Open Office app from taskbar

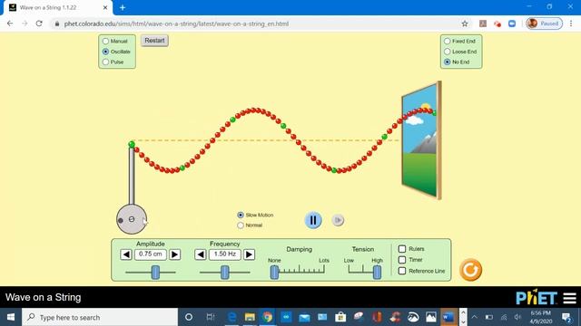click(377, 317)
